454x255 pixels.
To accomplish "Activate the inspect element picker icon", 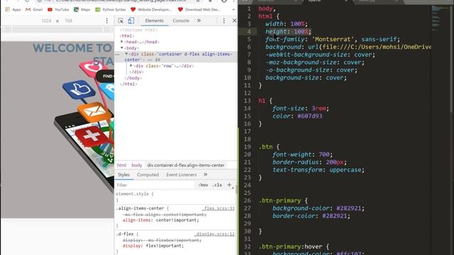I will 121,21.
